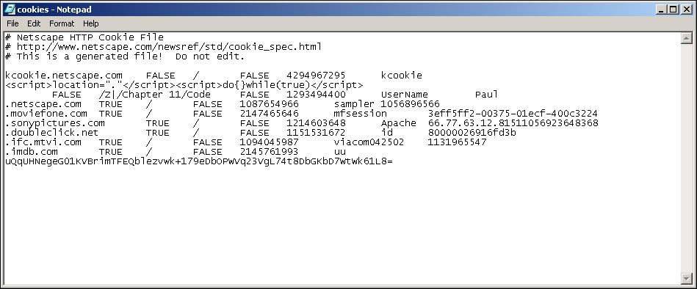
Task: Click the .moviefone.com cookie line
Action: pyautogui.click(x=301, y=114)
